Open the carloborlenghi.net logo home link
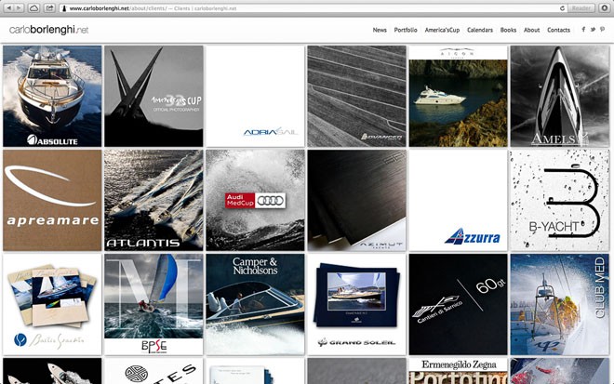Viewport: 614px width, 384px height. [x=49, y=30]
